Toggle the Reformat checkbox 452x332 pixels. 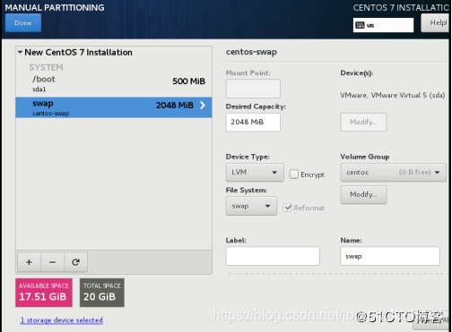coord(287,208)
